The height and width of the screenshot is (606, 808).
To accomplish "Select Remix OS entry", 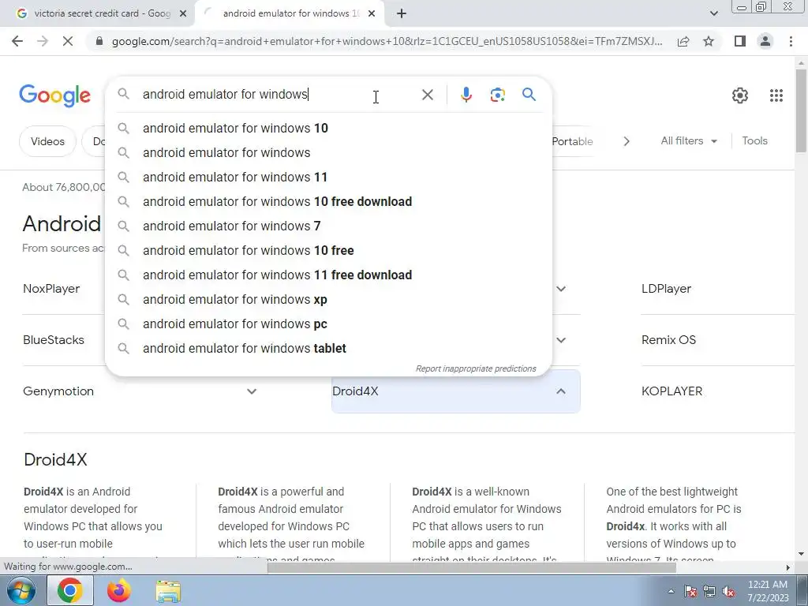I will tap(668, 340).
